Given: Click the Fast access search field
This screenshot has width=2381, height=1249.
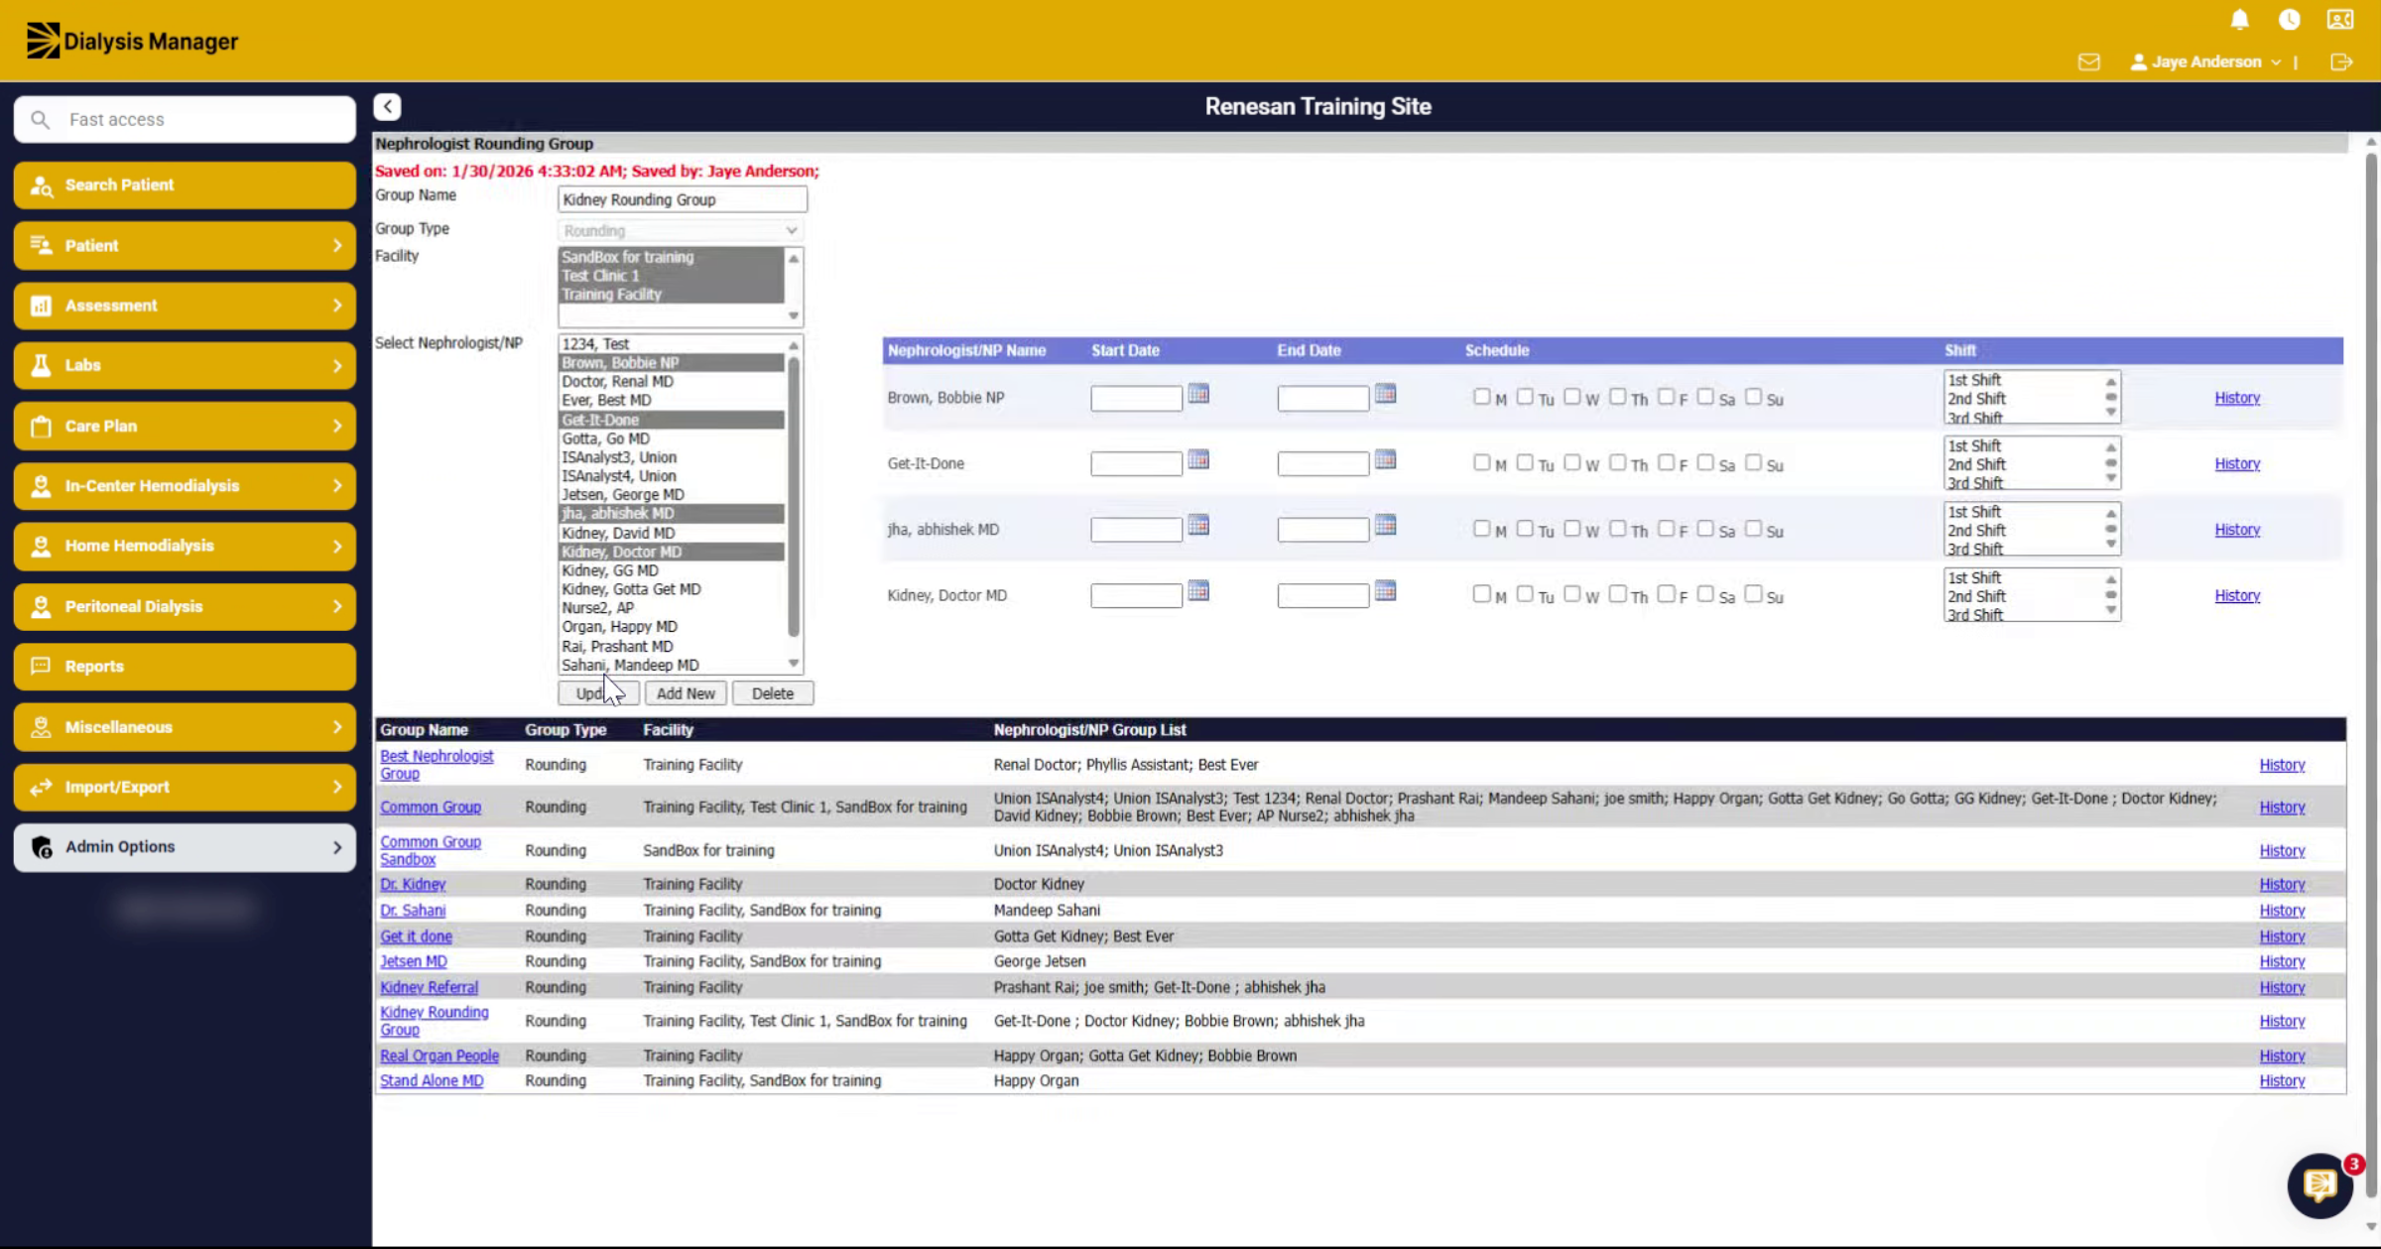Looking at the screenshot, I should click(x=185, y=119).
